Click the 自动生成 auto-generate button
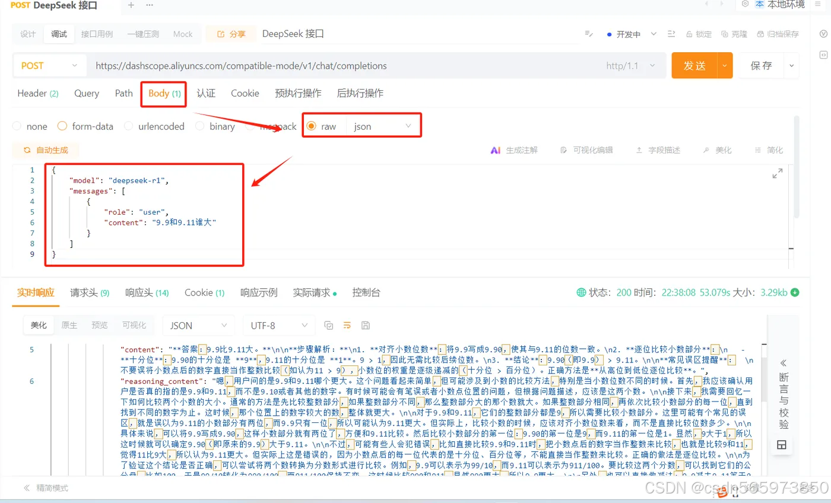Image resolution: width=831 pixels, height=503 pixels. pyautogui.click(x=45, y=151)
